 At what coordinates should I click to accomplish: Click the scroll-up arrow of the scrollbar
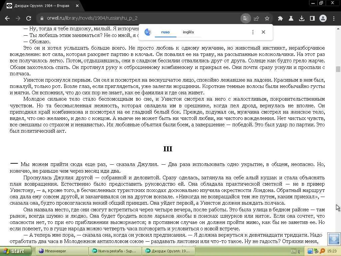click(x=338, y=29)
